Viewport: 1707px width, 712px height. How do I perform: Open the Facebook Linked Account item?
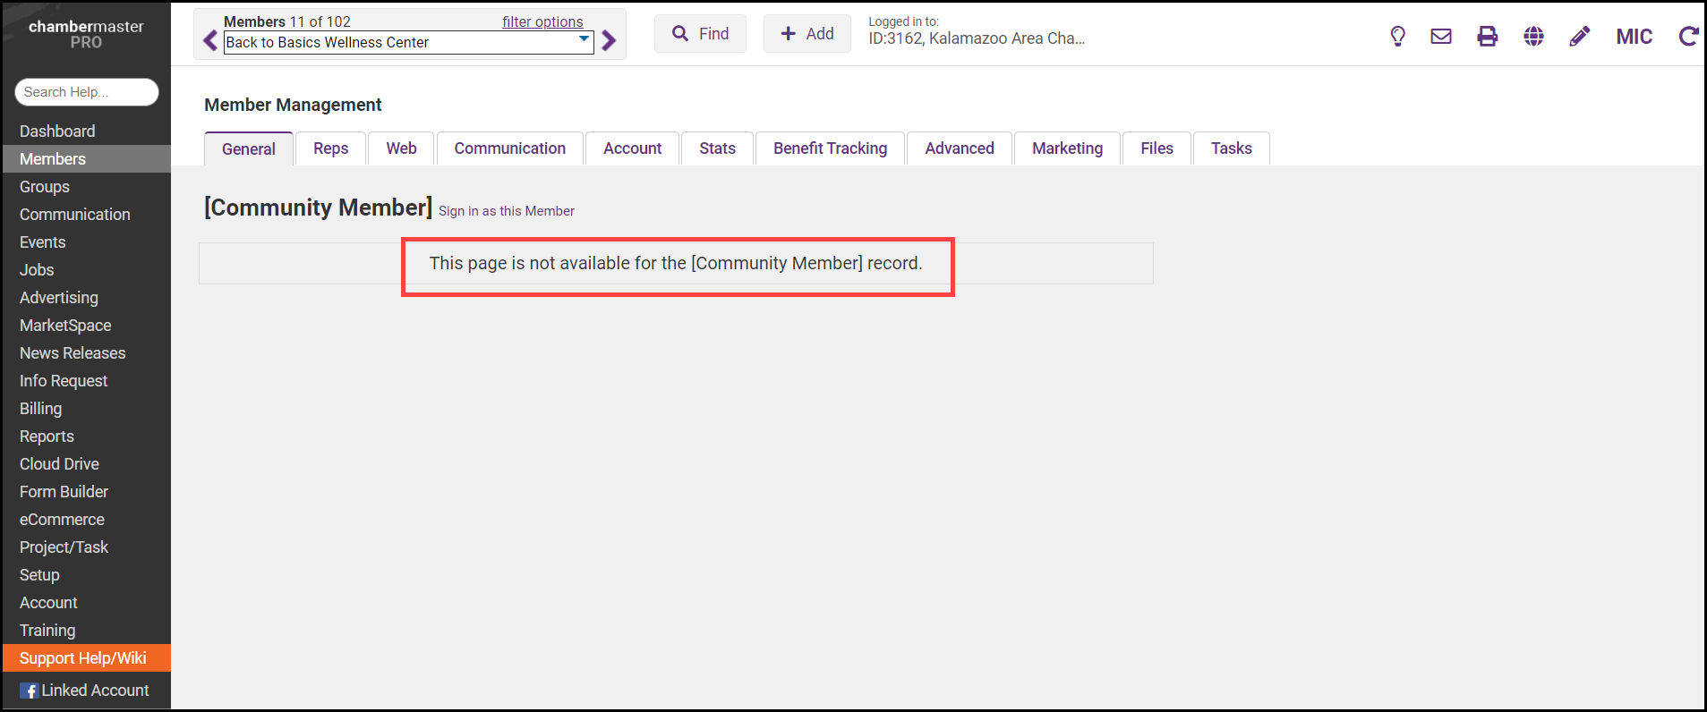click(x=85, y=691)
